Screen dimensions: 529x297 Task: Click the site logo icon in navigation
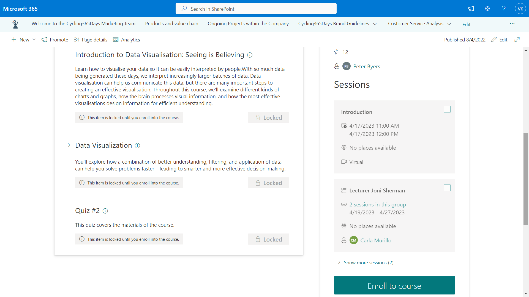(15, 24)
